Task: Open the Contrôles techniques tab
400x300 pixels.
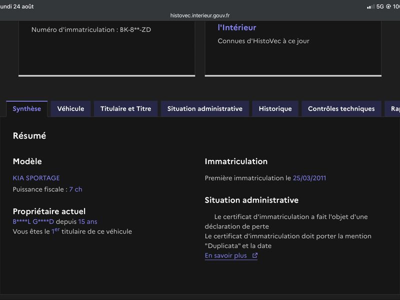Action: [341, 108]
